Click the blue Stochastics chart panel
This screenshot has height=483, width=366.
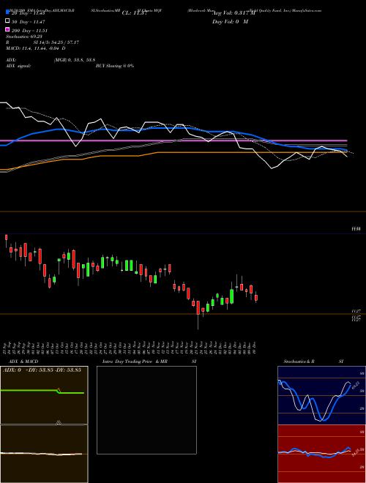click(x=321, y=395)
